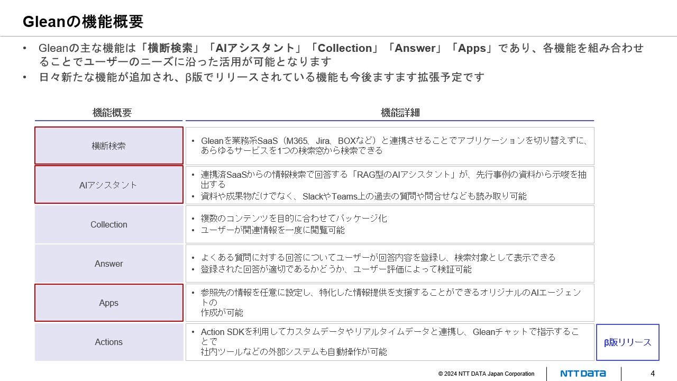
Task: Click the second bullet about β版 features
Action: [261, 77]
